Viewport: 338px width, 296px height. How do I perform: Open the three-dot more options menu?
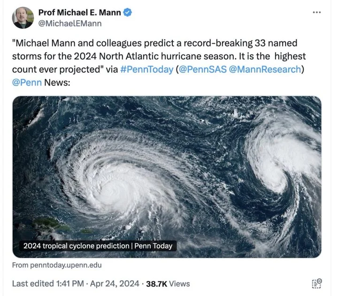pos(317,12)
